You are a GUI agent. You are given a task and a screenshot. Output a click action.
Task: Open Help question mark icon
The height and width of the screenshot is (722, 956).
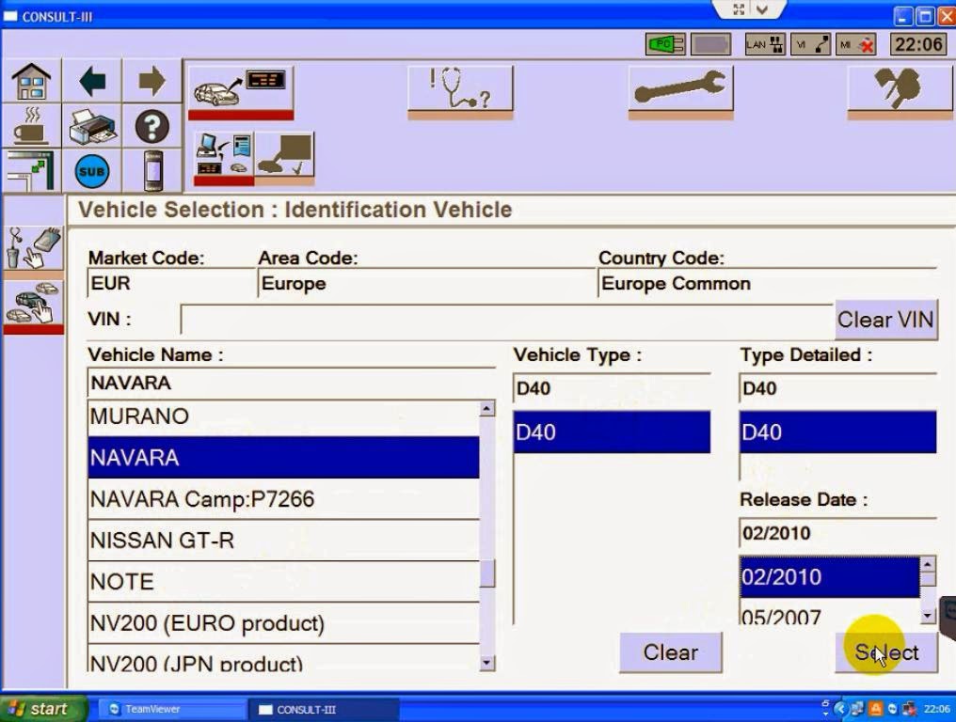[151, 126]
